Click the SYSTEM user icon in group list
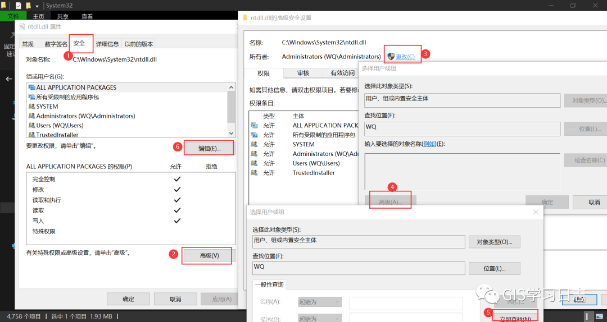Viewport: 607px width, 322px height. pyautogui.click(x=31, y=106)
